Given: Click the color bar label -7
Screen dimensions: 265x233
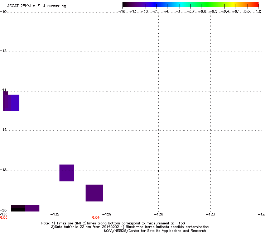Looking at the screenshot, I should 155,11.
